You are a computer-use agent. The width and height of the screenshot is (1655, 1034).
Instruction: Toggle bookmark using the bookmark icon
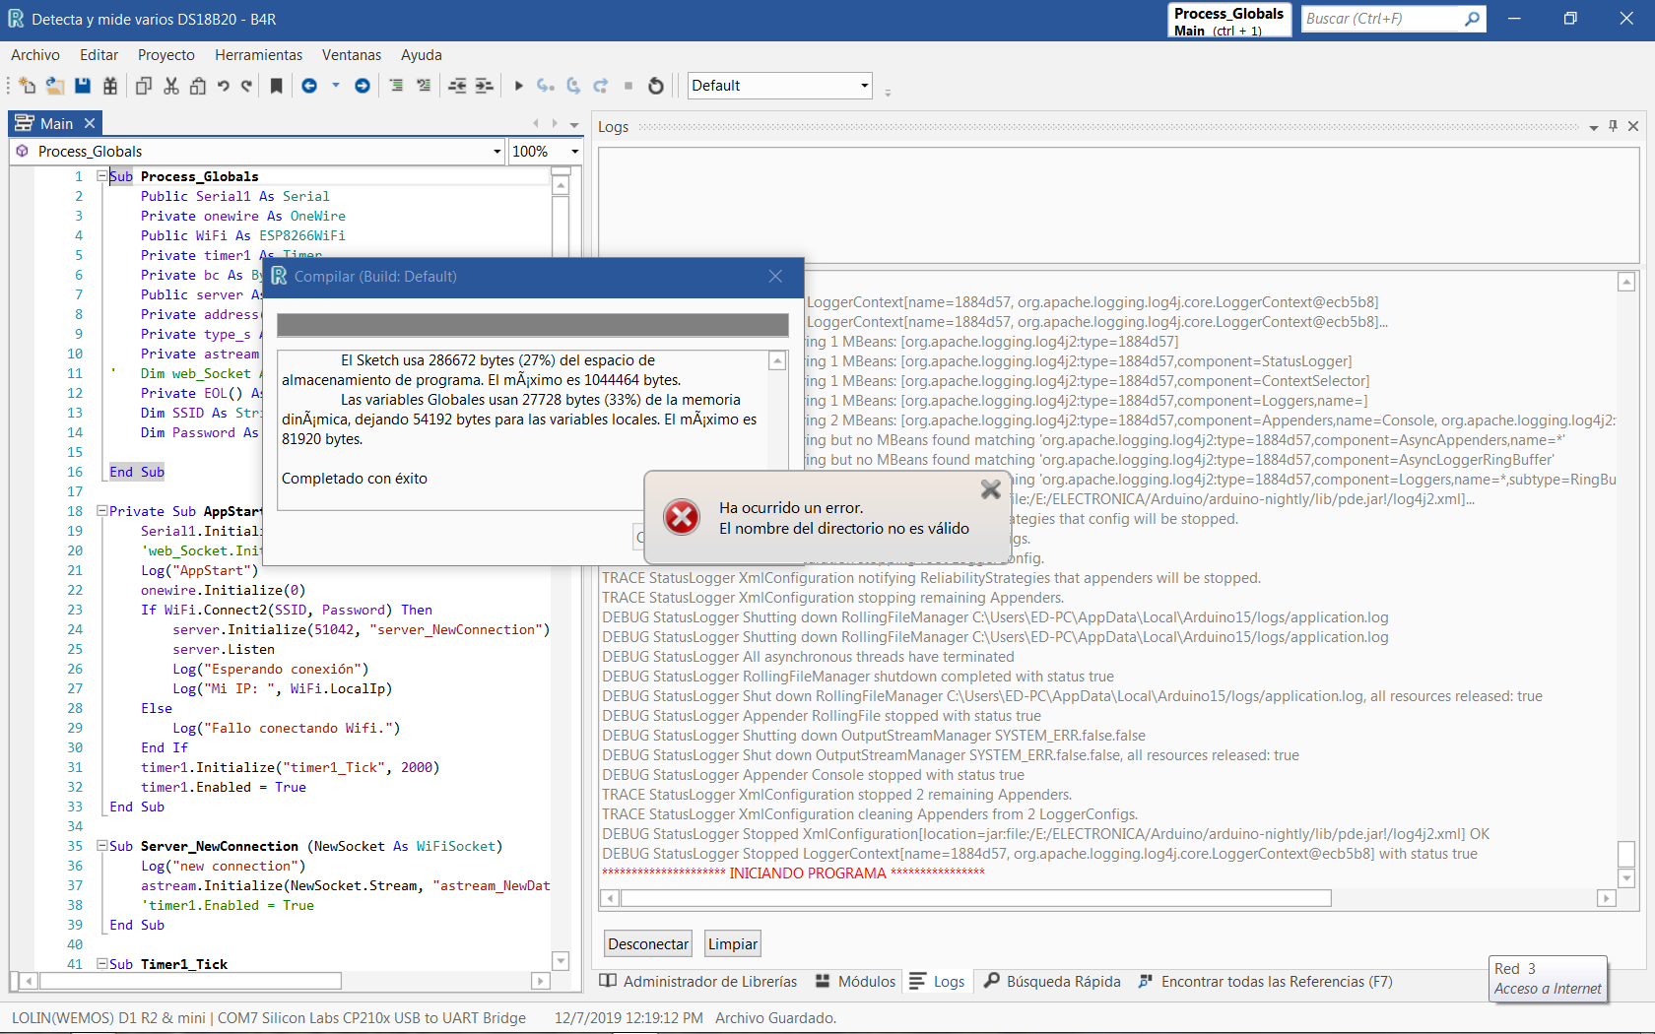click(277, 86)
